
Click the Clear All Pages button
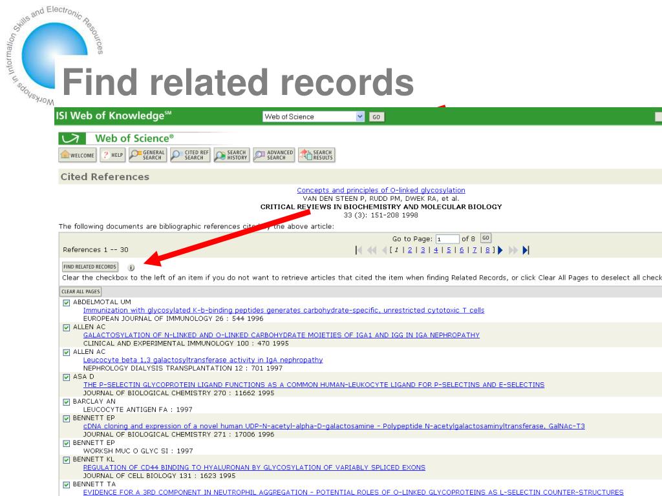[x=81, y=291]
